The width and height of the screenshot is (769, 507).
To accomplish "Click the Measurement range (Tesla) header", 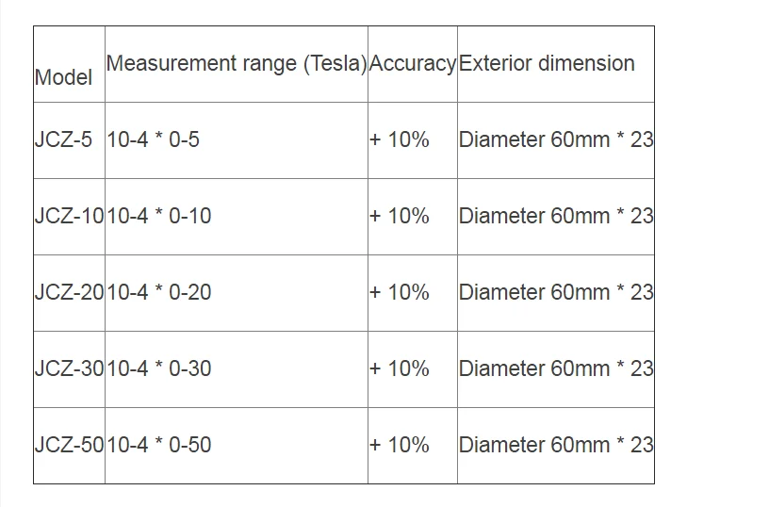I will tap(237, 64).
